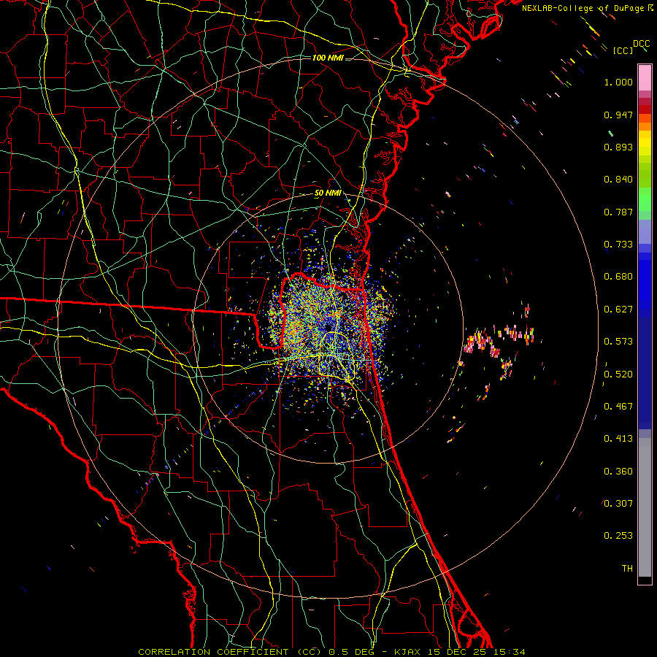657x657 pixels.
Task: Select the 0.253 legend value
Action: [x=618, y=536]
